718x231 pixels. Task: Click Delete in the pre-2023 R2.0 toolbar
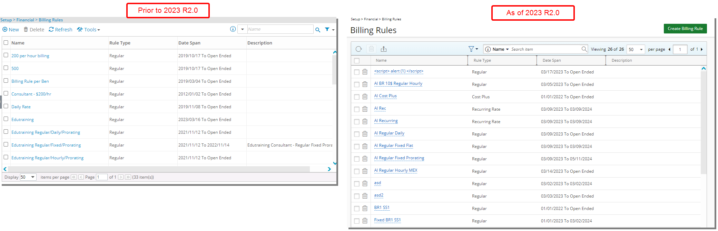coord(34,30)
